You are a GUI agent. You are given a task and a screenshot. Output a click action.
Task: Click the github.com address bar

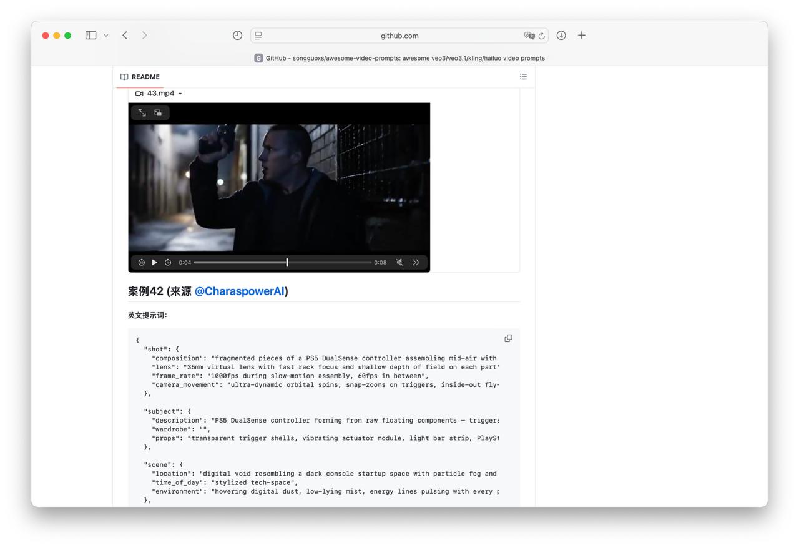(x=399, y=36)
